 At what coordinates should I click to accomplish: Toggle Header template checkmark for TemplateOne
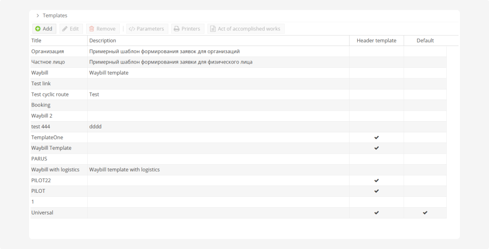(x=376, y=138)
